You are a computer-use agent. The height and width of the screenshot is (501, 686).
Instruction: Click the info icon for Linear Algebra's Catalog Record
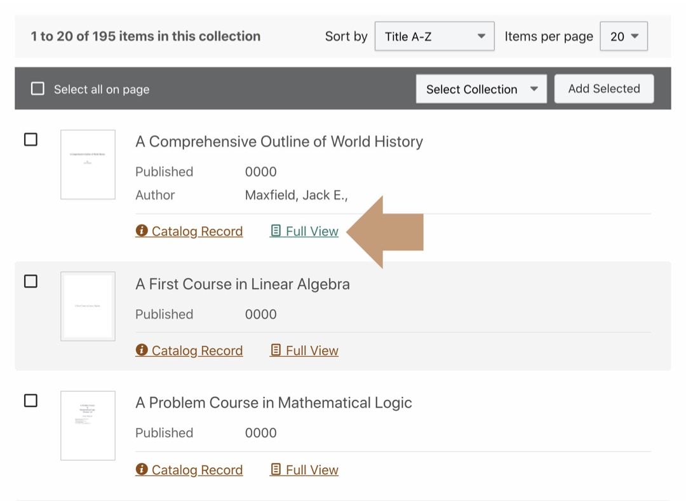click(141, 350)
